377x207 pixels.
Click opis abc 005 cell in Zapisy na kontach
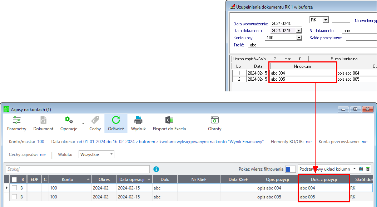pyautogui.click(x=277, y=197)
